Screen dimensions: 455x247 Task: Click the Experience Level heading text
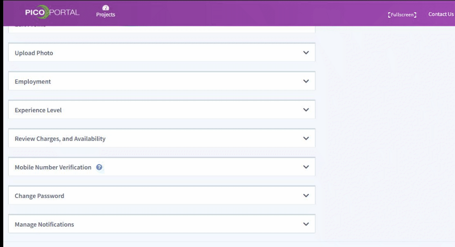(x=38, y=110)
